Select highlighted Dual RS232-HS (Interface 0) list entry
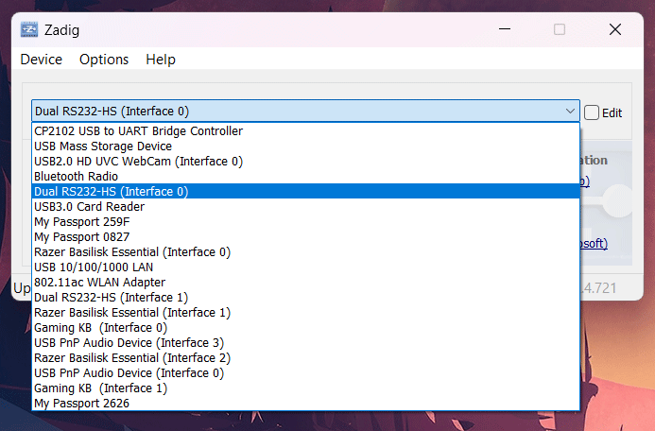This screenshot has width=655, height=431. point(306,191)
